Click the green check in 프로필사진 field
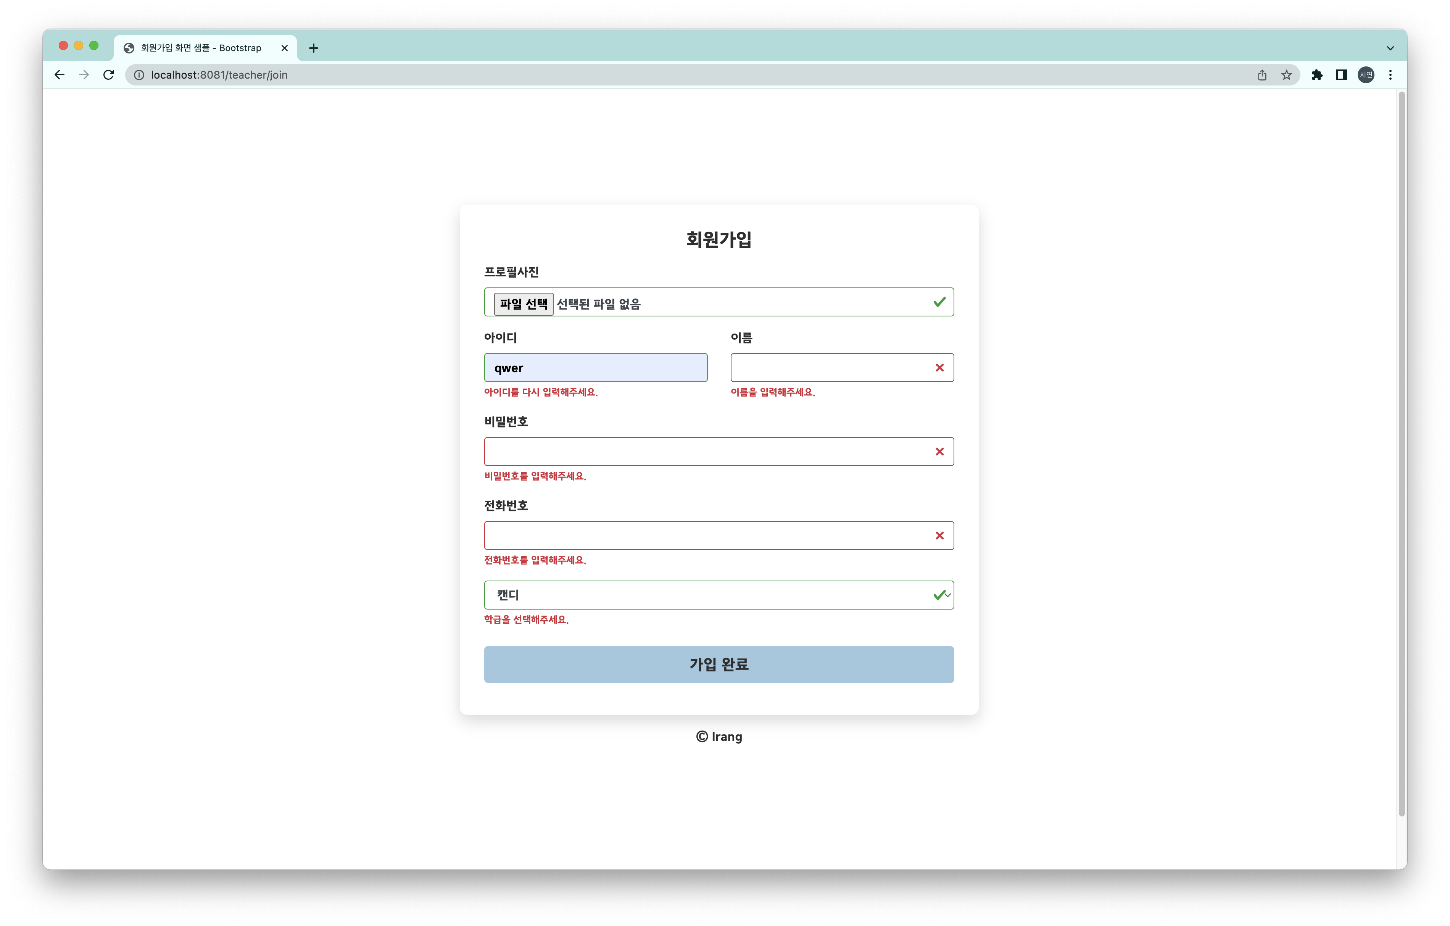Screen dimensions: 1450x926 939,302
